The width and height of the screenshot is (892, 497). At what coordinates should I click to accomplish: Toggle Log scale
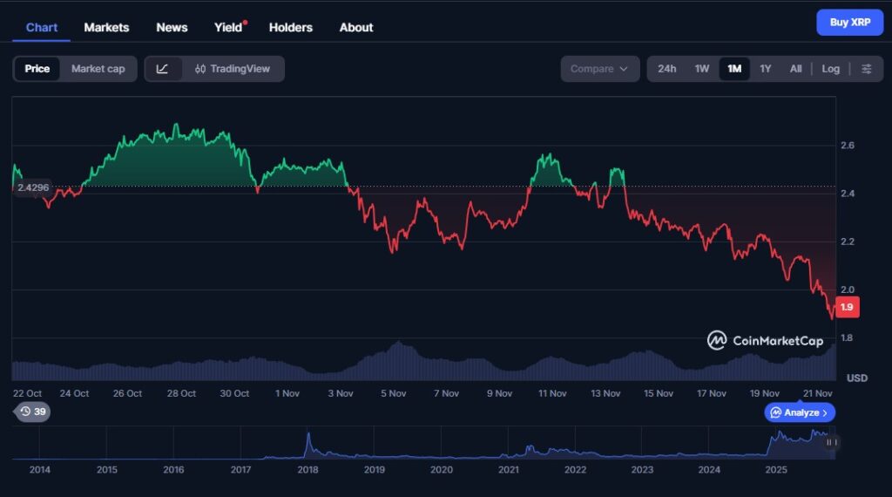pyautogui.click(x=830, y=69)
